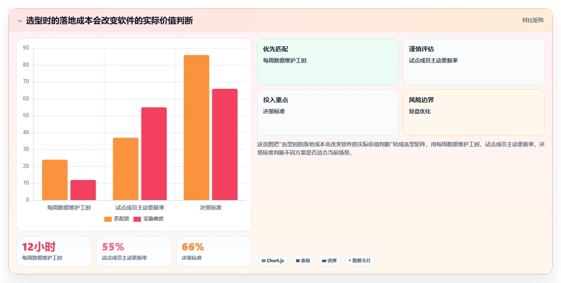Viewport: 561px width, 283px height.
Task: Select the Chart.js tag chip
Action: (273, 260)
